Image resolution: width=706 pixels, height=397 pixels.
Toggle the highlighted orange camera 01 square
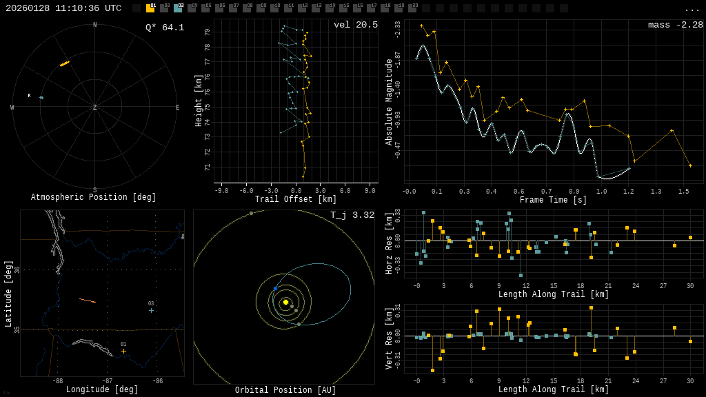pos(150,8)
